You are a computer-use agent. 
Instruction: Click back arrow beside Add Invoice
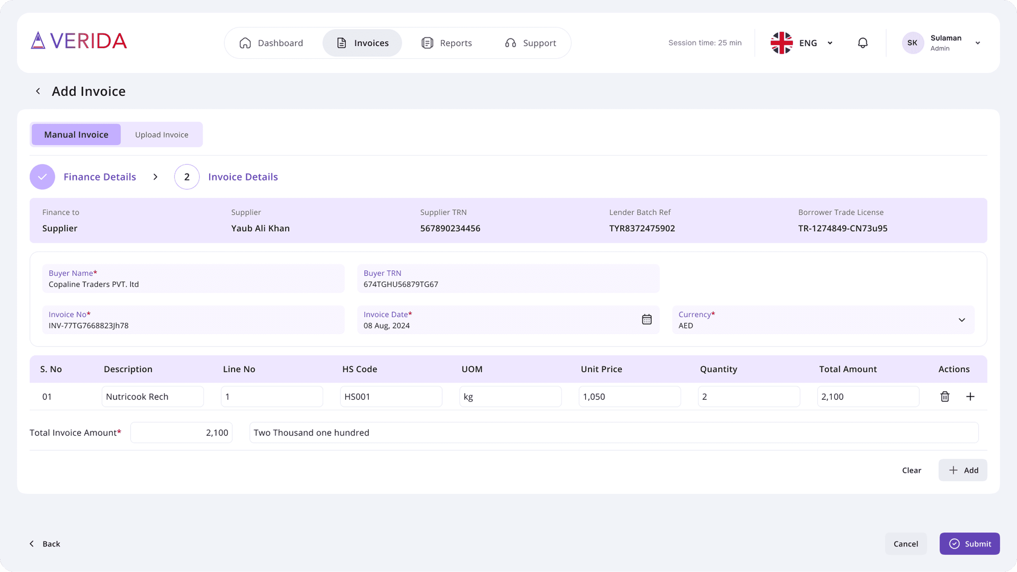pos(38,91)
